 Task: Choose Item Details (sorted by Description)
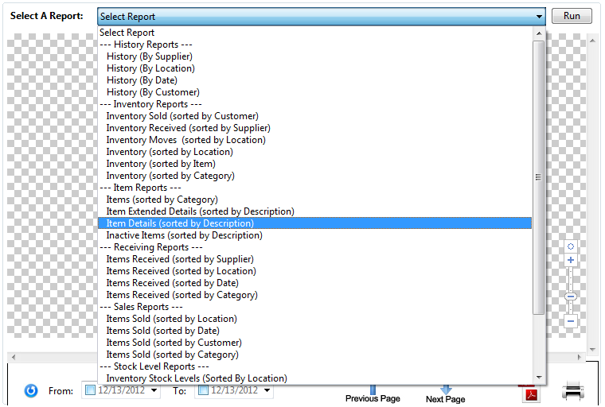coord(180,223)
